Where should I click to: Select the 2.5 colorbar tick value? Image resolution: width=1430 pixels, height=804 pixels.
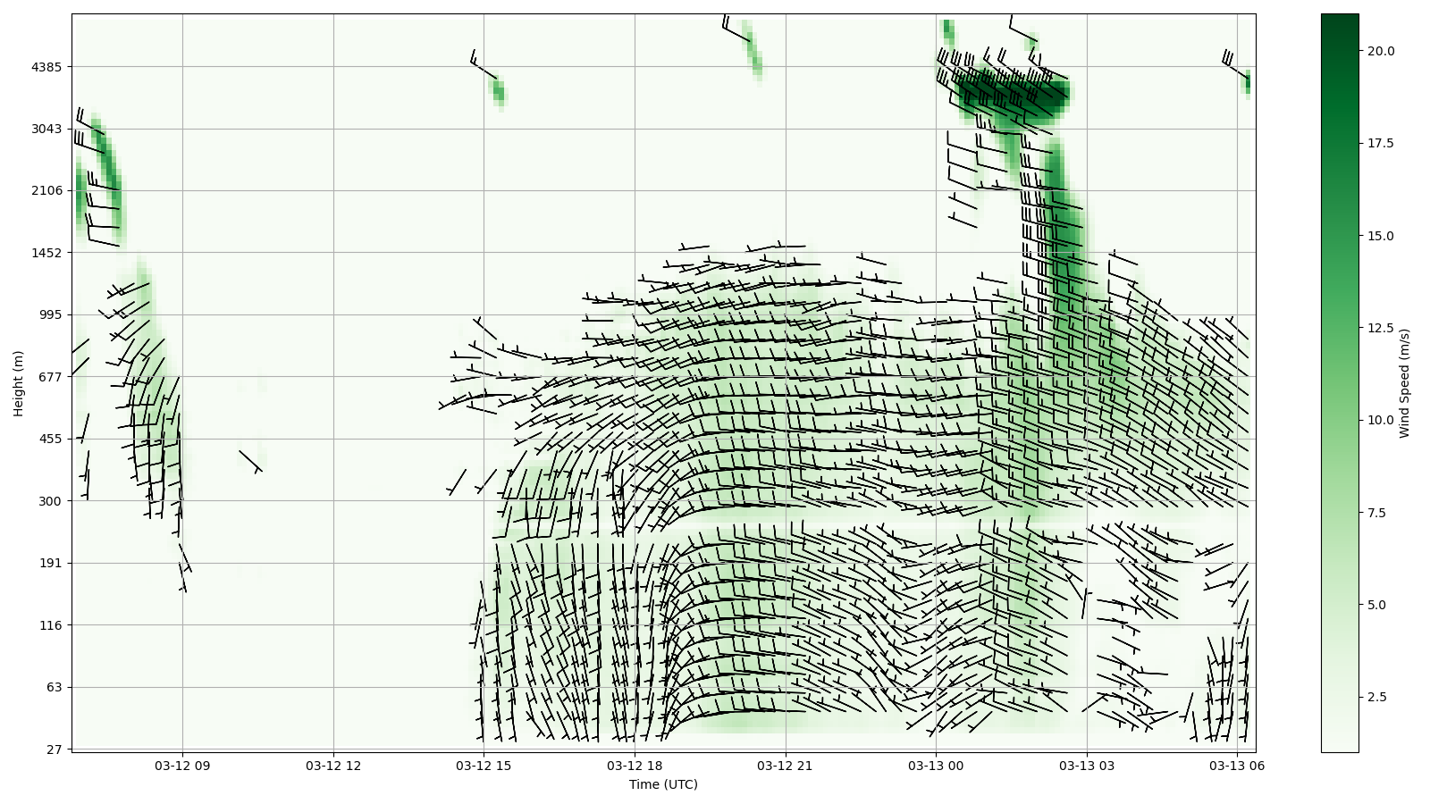point(1377,697)
